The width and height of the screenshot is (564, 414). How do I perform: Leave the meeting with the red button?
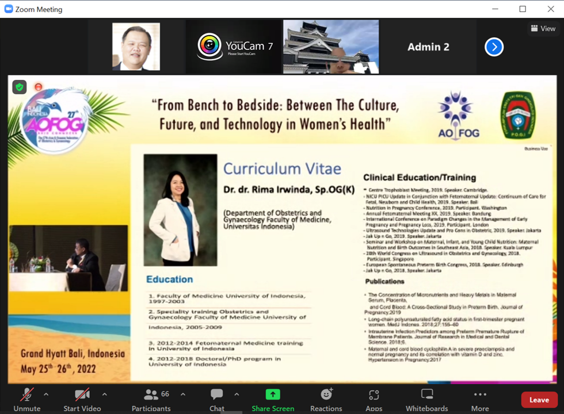(539, 400)
